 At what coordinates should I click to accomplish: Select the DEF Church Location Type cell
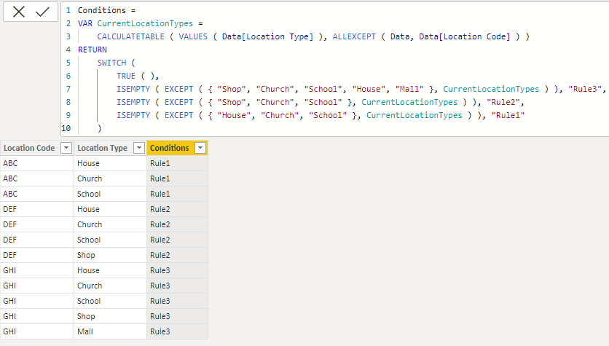(110, 224)
